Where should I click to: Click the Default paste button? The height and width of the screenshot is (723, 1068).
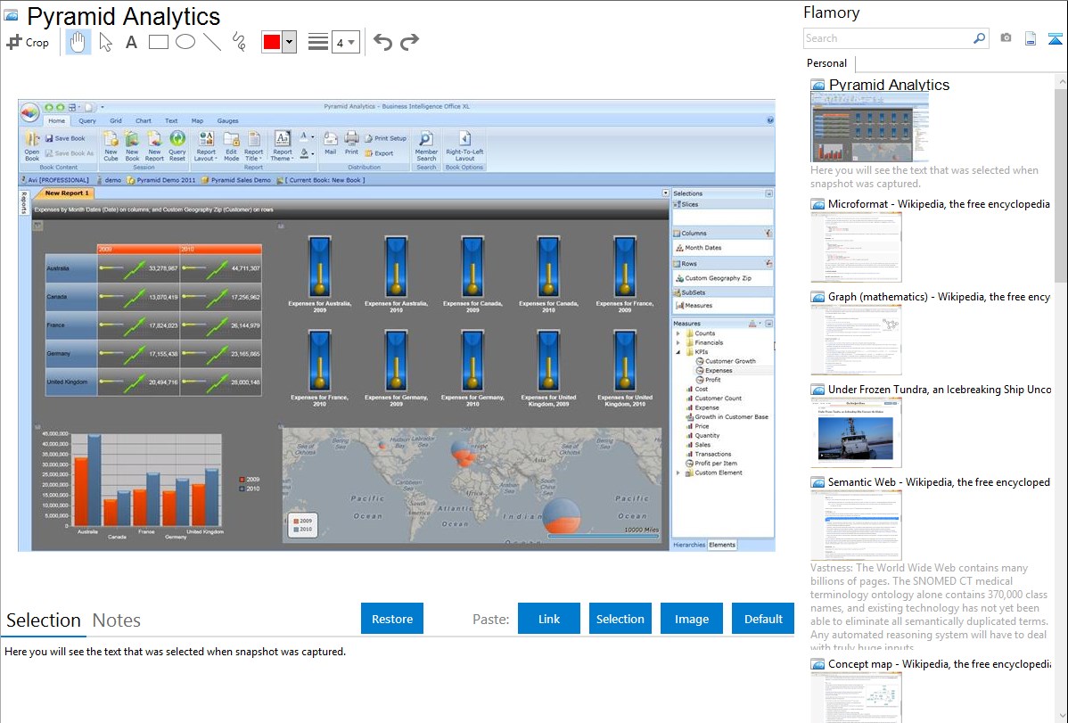pos(763,619)
